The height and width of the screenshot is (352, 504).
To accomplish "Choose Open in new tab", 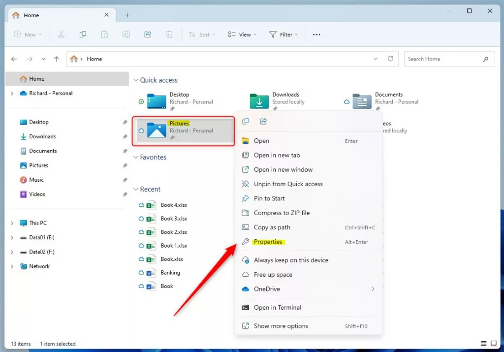I will (309, 155).
